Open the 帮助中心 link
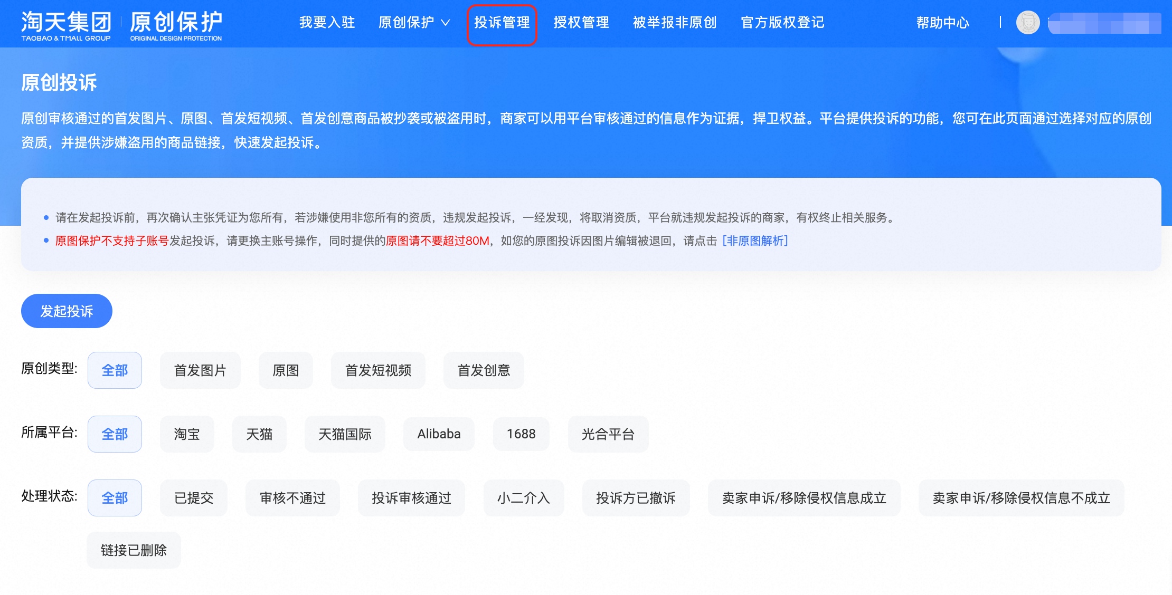 tap(943, 23)
